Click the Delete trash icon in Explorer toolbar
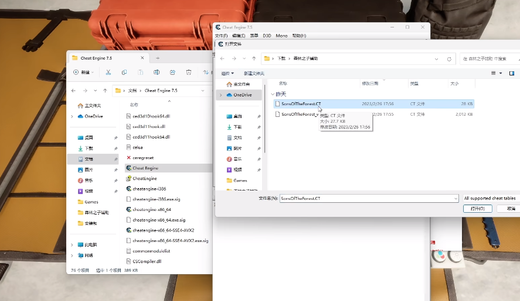The height and width of the screenshot is (301, 520). [x=189, y=72]
